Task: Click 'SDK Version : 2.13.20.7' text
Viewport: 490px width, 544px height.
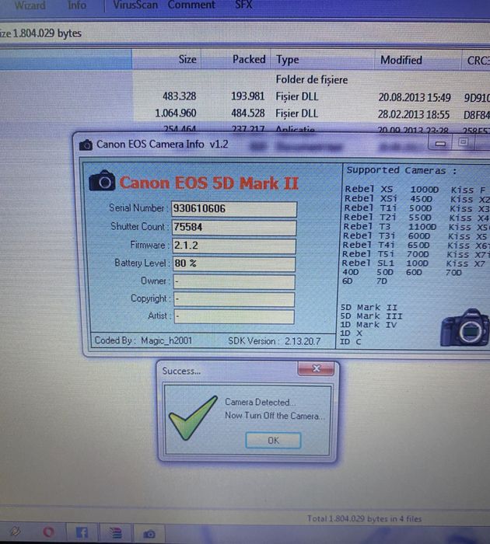Action: click(x=274, y=341)
